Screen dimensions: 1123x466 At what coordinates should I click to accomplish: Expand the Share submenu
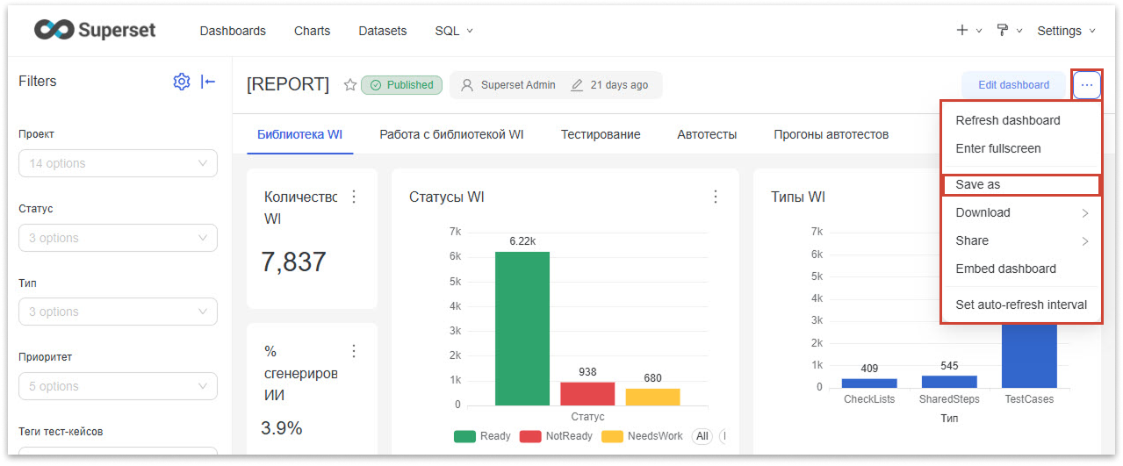(1020, 240)
